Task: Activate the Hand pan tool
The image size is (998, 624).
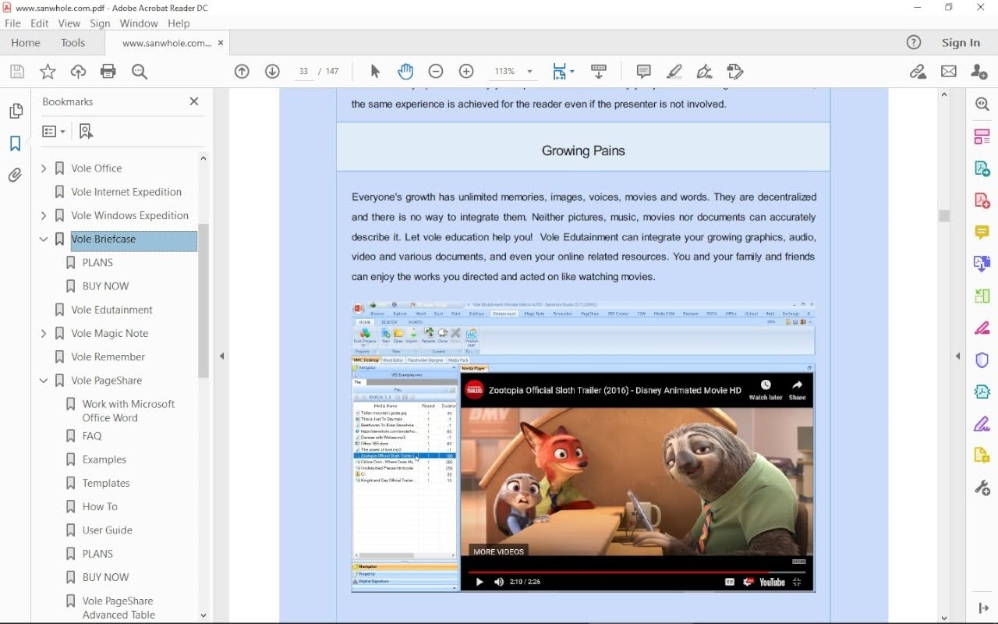Action: [x=405, y=72]
